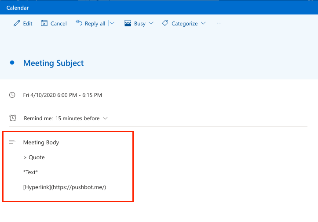Image resolution: width=318 pixels, height=222 pixels.
Task: Open the Categorize dropdown chevron
Action: 203,23
